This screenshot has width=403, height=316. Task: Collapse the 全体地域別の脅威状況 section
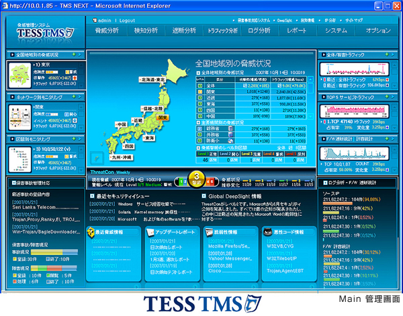point(198,73)
